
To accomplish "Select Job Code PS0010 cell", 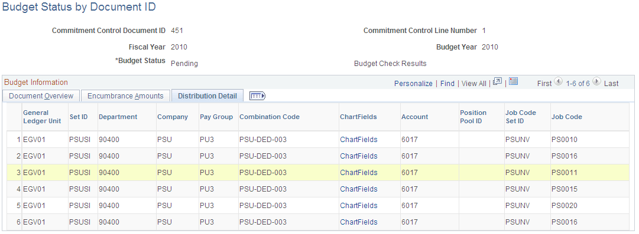I will pyautogui.click(x=565, y=140).
